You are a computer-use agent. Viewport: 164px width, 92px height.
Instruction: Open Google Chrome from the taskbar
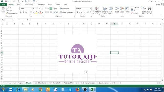pos(40,90)
